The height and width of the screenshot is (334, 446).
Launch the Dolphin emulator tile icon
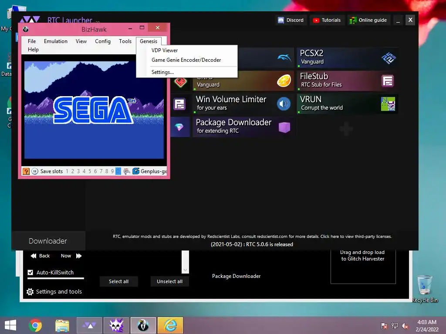point(284,58)
